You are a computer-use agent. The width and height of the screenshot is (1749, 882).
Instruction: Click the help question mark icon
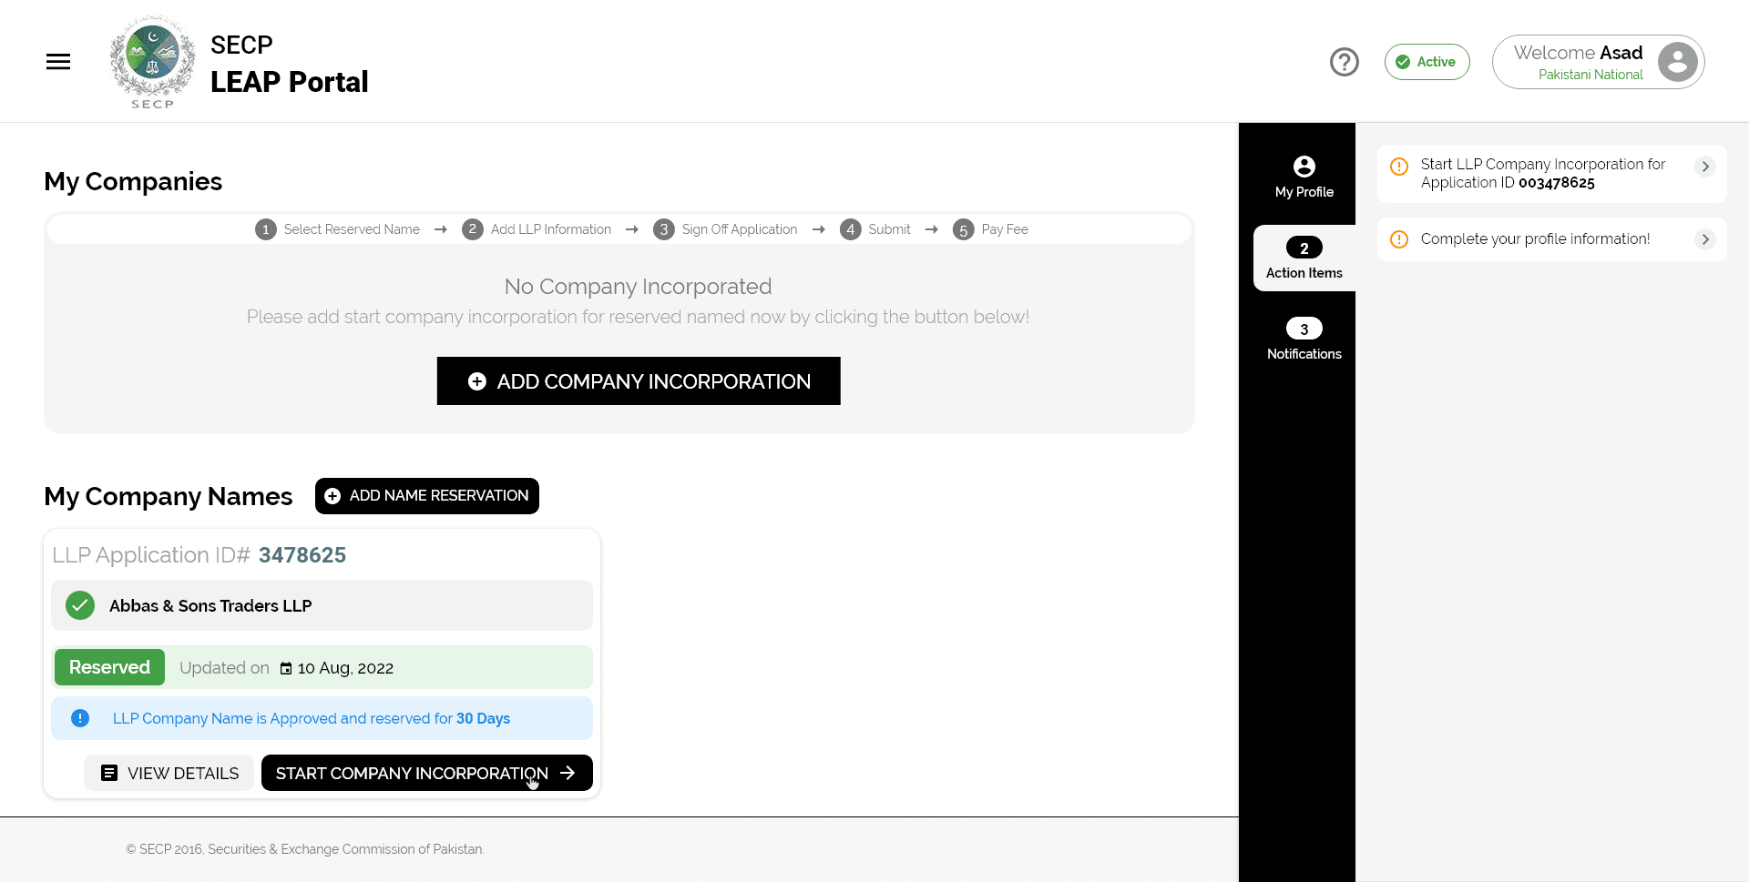coord(1344,61)
